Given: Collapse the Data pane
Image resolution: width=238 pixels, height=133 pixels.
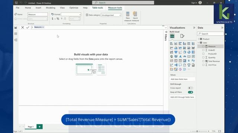Looking at the screenshot, I should 222,28.
